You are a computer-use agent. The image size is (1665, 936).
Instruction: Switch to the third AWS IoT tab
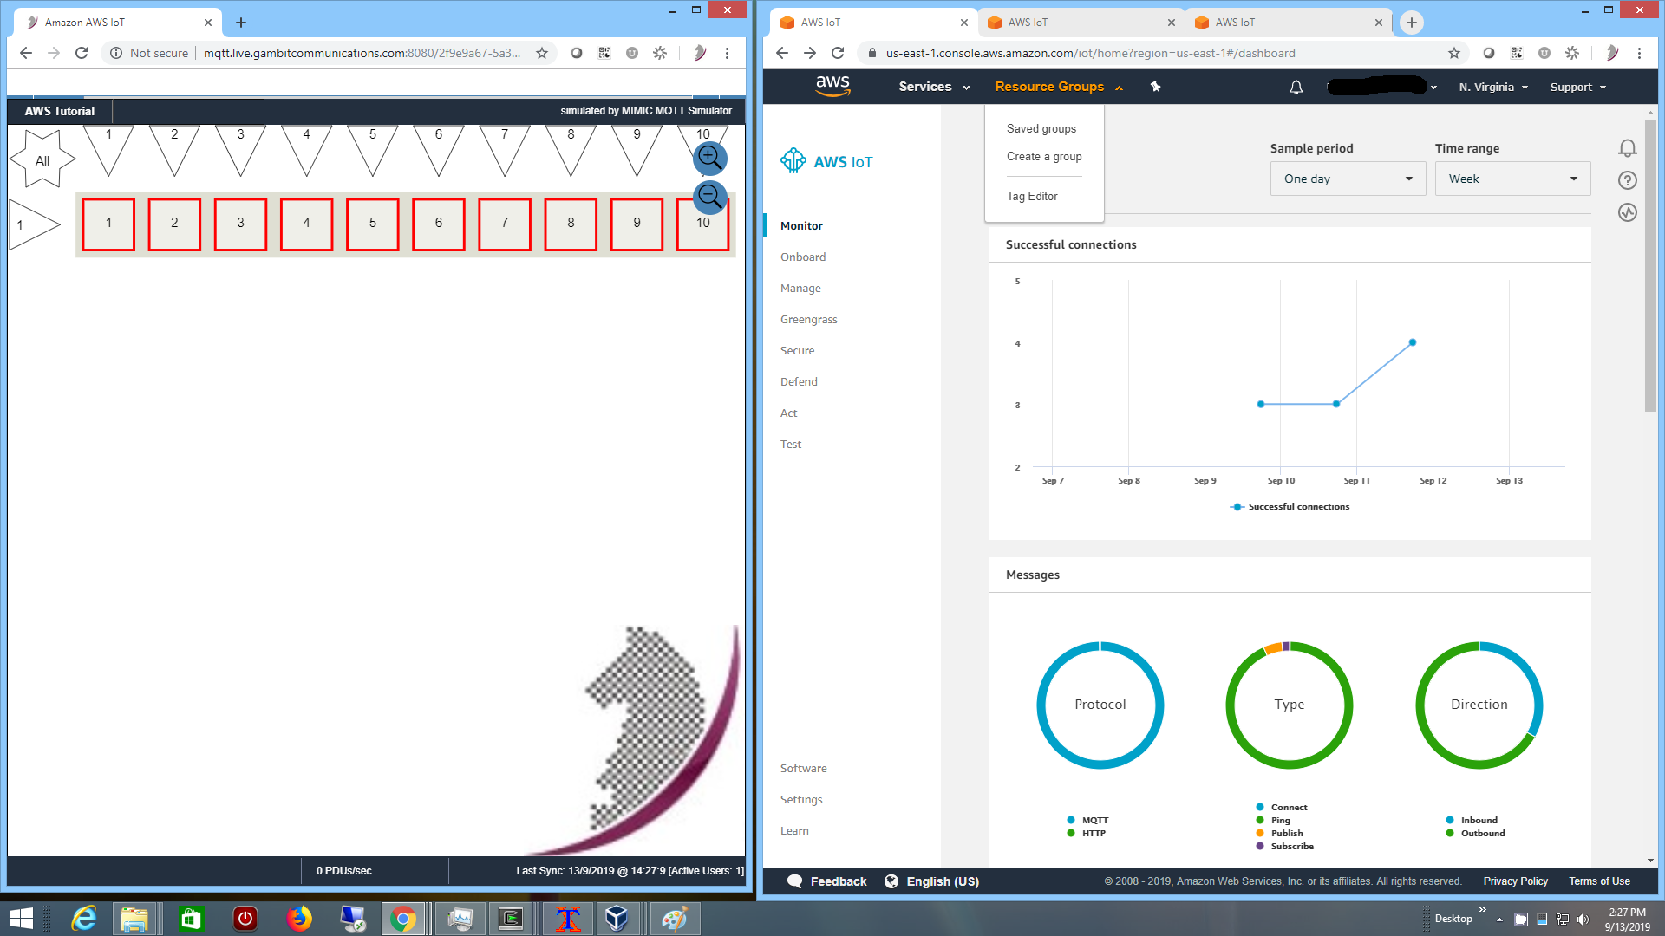[1287, 23]
